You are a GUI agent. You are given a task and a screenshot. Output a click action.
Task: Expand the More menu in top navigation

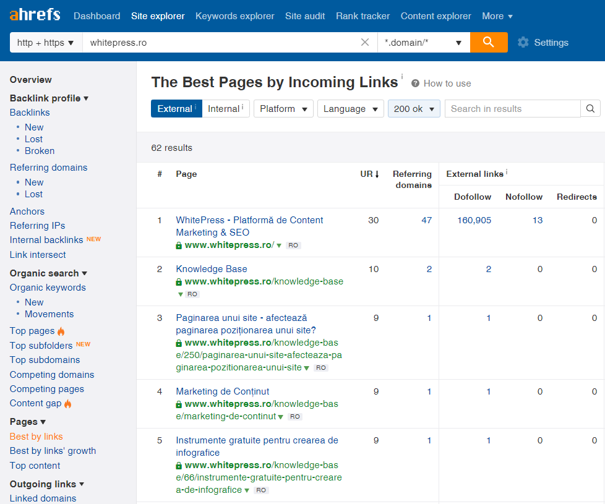tap(497, 16)
